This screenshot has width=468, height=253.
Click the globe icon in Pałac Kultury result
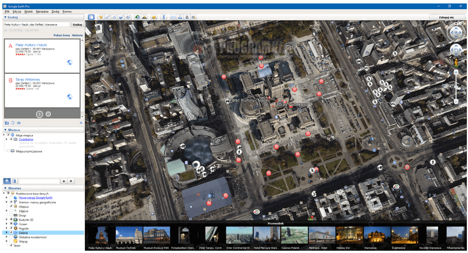coord(70,62)
